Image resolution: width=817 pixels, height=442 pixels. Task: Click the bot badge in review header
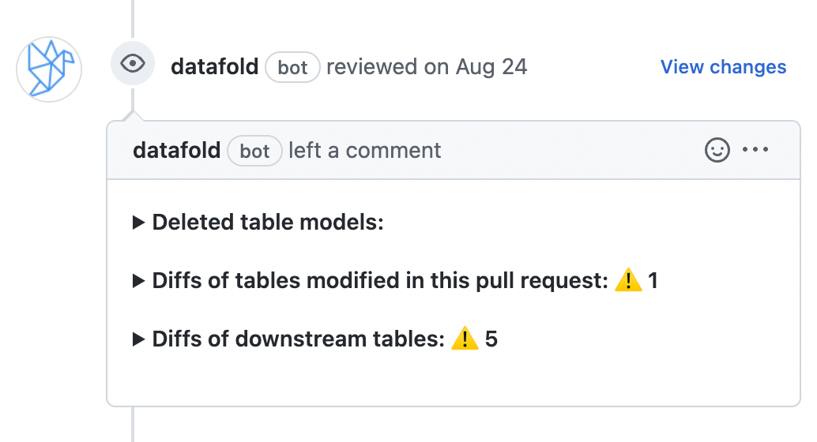(x=292, y=68)
